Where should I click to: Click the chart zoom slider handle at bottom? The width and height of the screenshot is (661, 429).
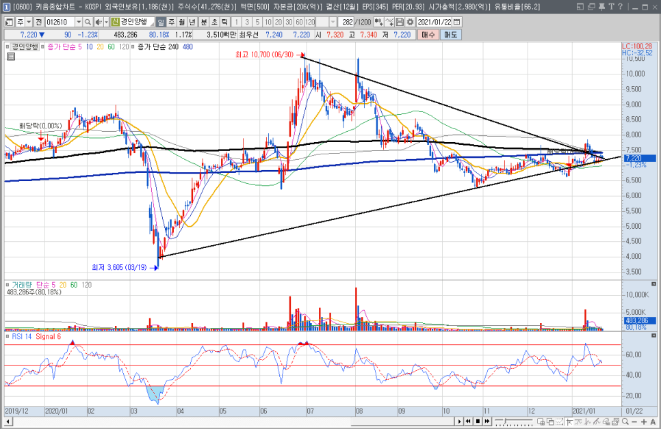click(x=506, y=420)
